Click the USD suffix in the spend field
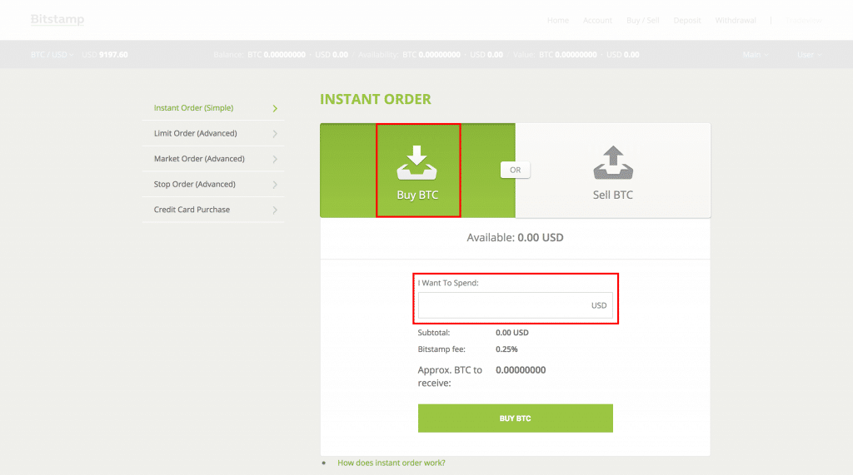853x475 pixels. [x=599, y=305]
